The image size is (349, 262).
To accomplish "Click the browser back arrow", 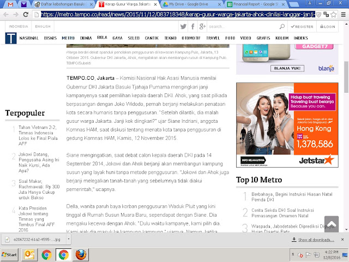I will pyautogui.click(x=6, y=15).
